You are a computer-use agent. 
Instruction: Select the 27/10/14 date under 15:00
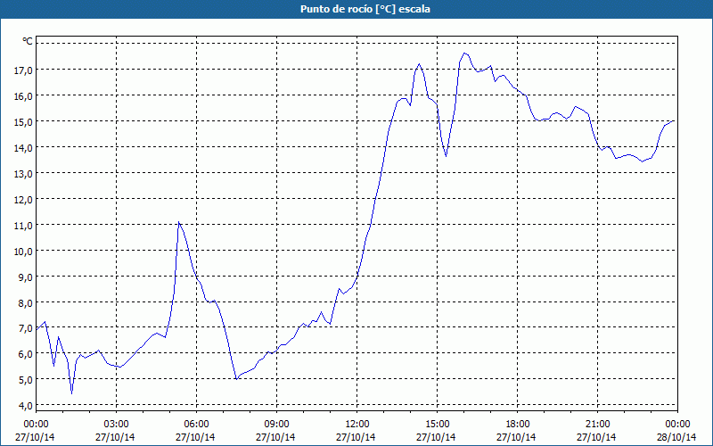coord(436,437)
